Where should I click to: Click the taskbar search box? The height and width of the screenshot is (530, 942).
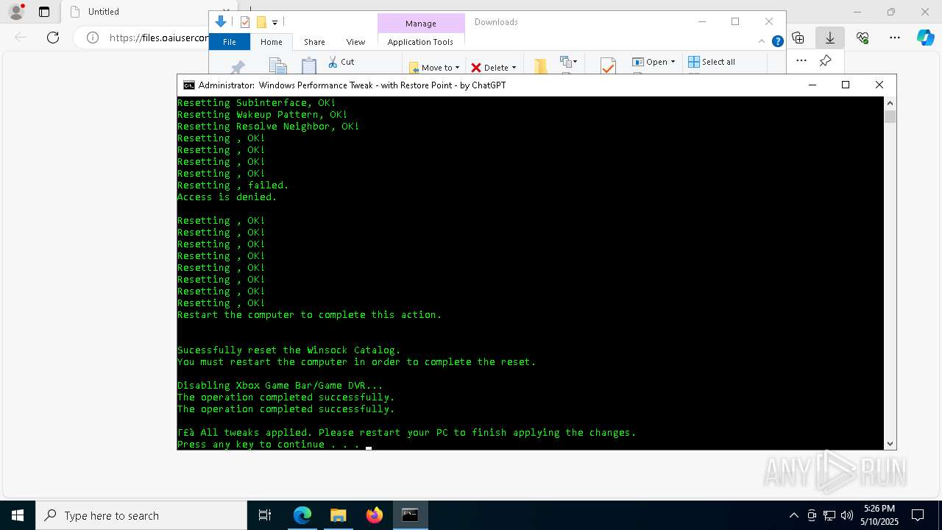coord(141,515)
